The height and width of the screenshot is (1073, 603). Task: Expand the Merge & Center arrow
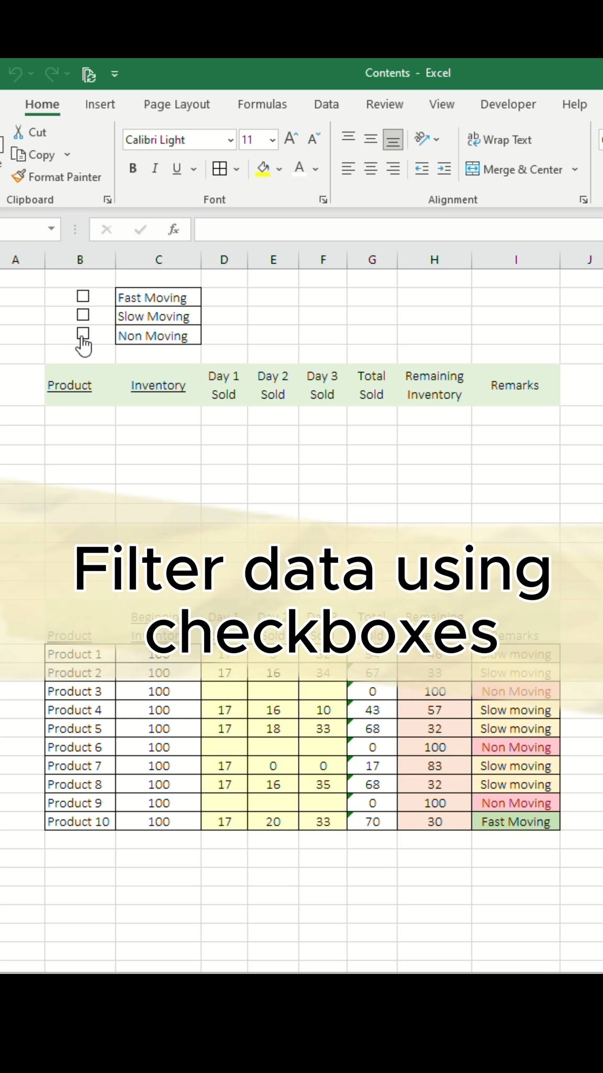point(575,169)
